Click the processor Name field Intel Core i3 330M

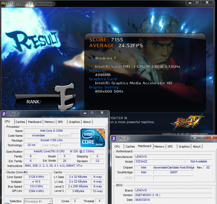[51, 131]
